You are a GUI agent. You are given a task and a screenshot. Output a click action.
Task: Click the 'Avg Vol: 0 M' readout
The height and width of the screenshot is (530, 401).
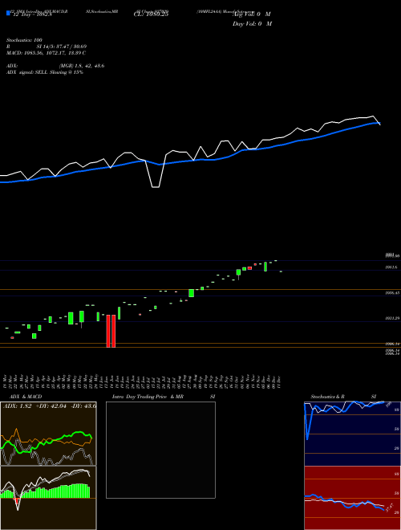click(252, 14)
